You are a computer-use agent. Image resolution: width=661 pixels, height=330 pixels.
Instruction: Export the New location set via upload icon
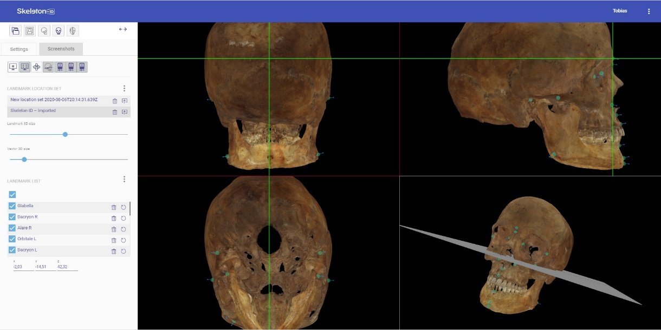tap(124, 101)
